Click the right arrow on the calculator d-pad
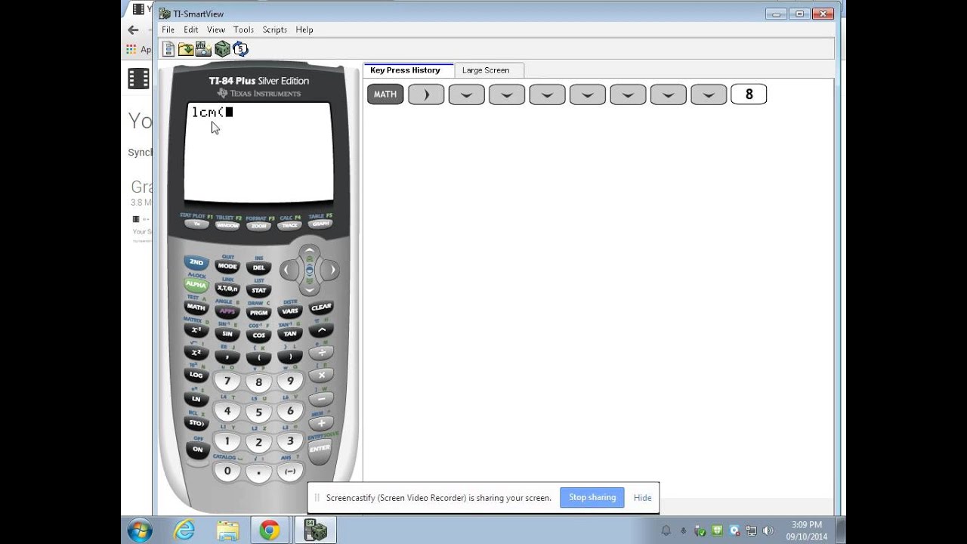The image size is (967, 544). (x=329, y=270)
